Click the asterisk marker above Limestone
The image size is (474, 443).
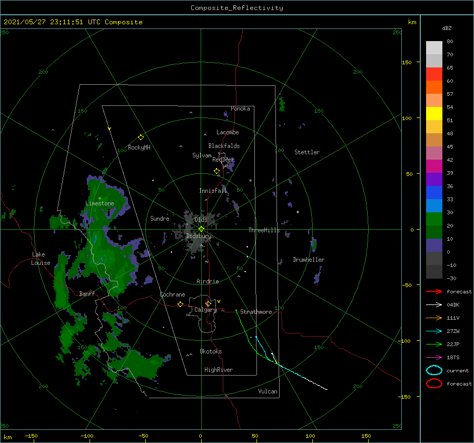coord(100,199)
